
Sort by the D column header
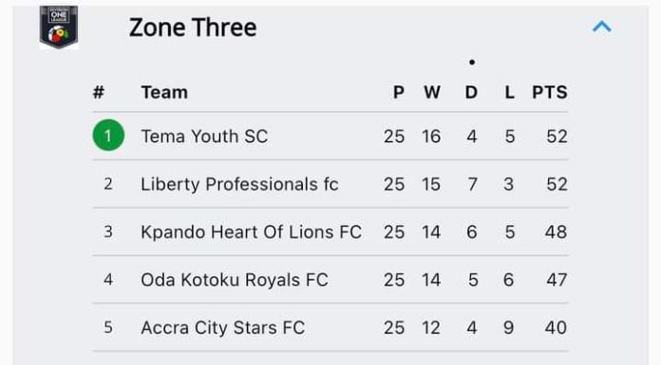tap(471, 92)
